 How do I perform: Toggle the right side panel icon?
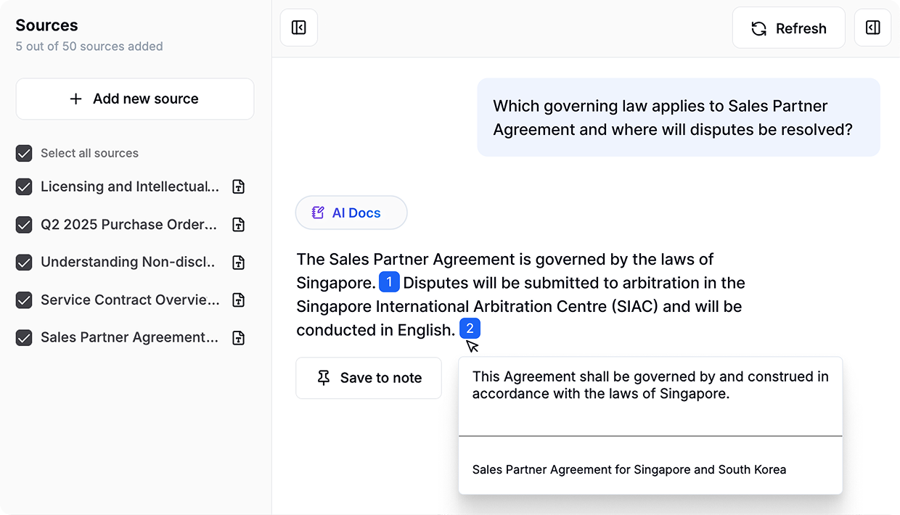coord(872,28)
